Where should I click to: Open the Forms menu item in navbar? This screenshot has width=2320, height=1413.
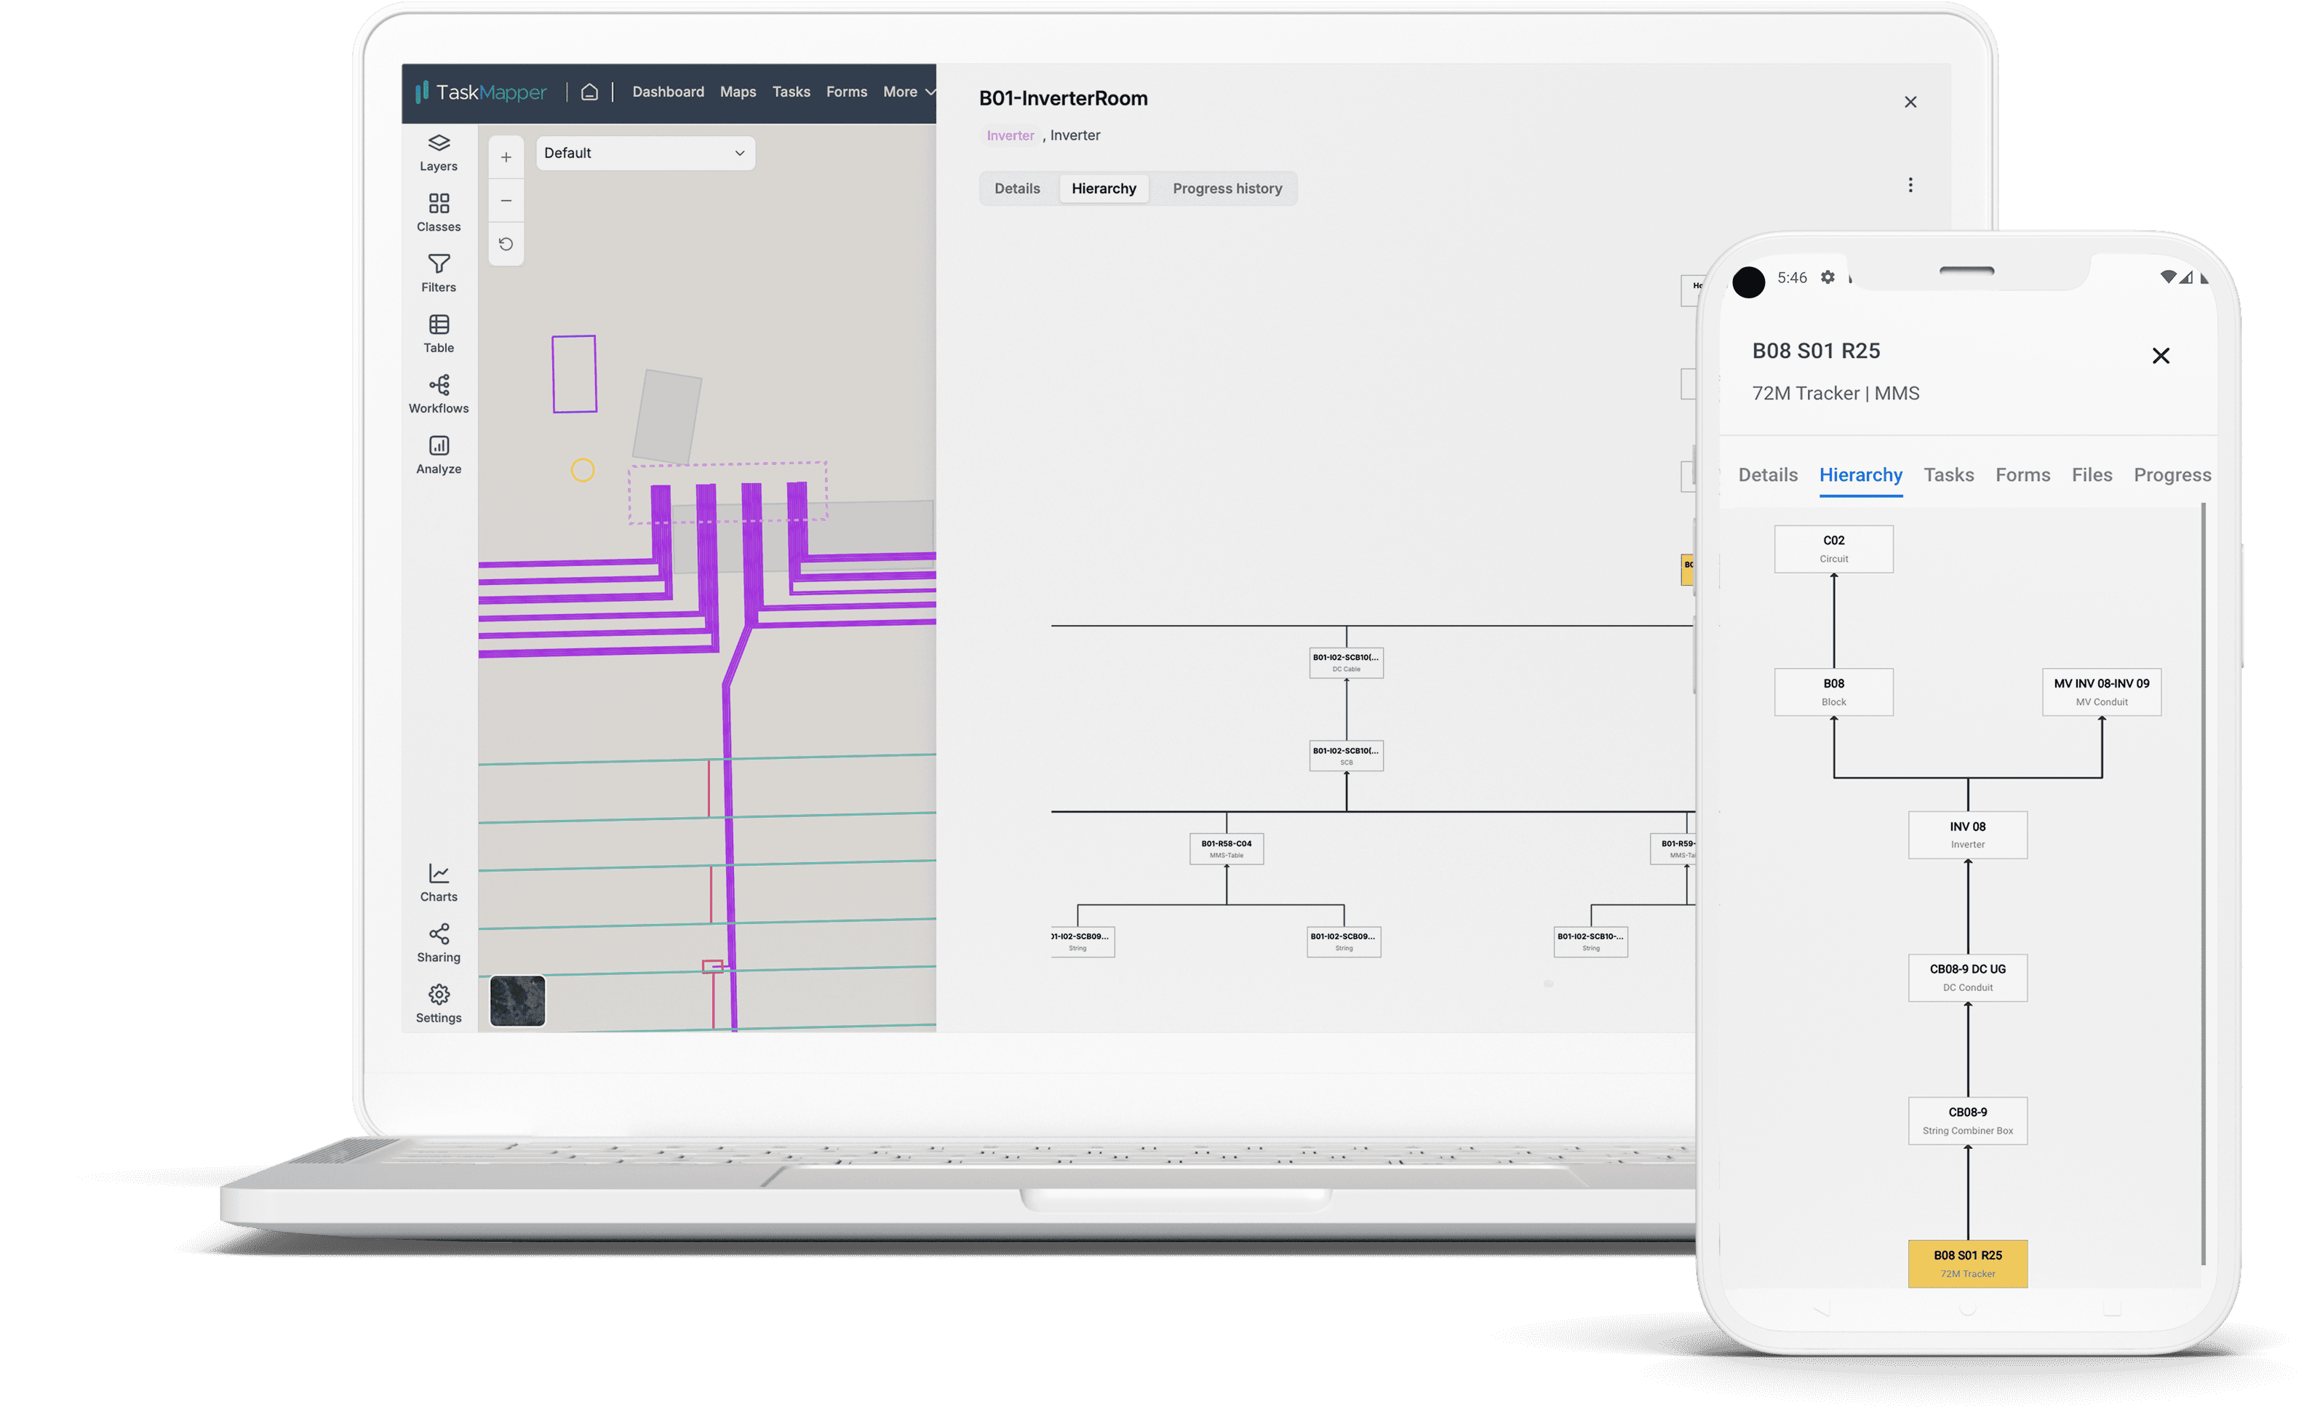pyautogui.click(x=847, y=92)
